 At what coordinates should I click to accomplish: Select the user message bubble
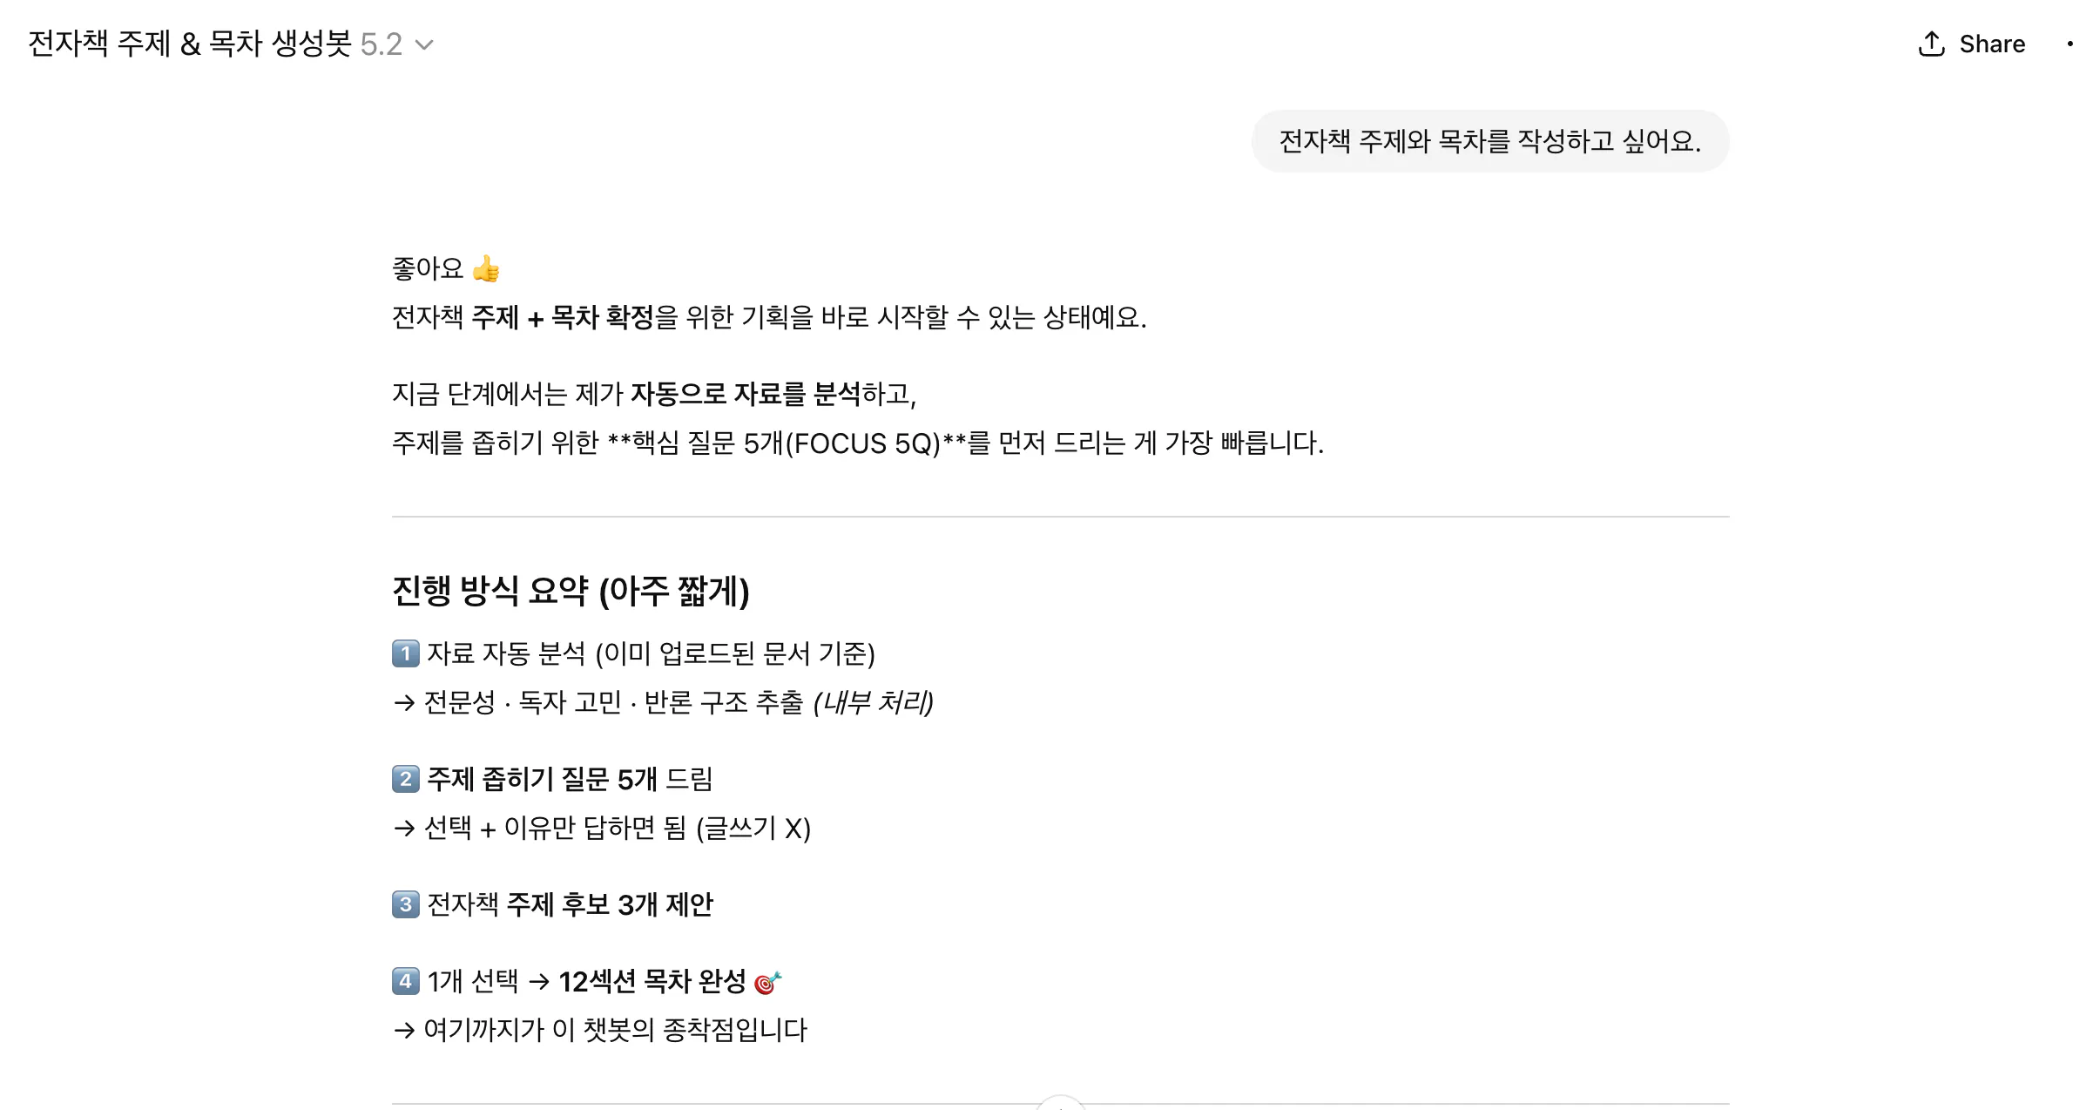1489,141
